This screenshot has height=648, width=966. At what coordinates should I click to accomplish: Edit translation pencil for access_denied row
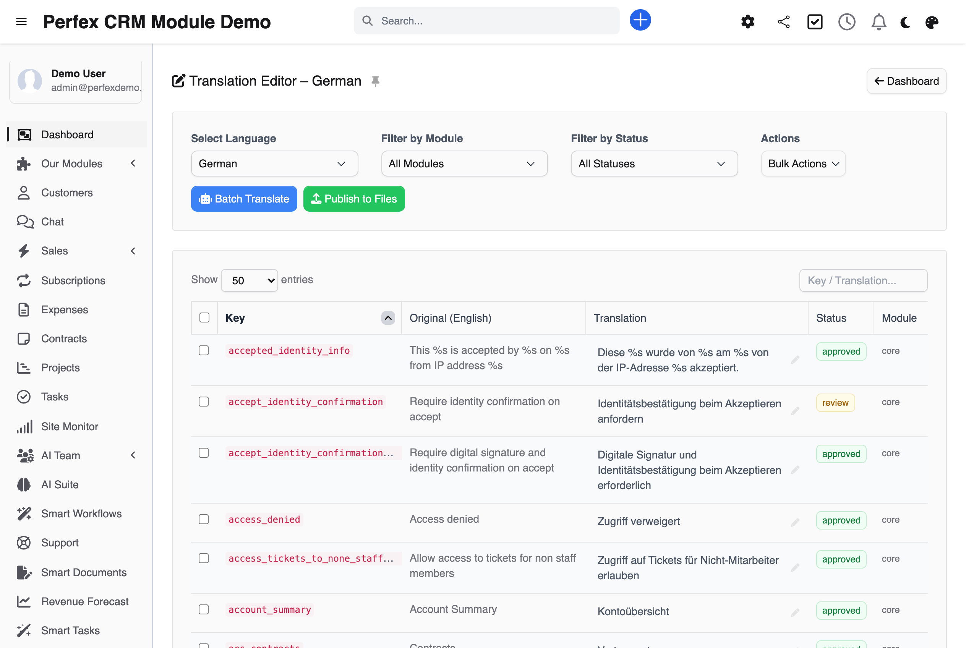(795, 522)
